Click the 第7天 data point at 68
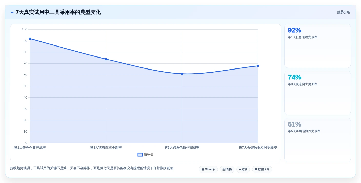The width and height of the screenshot is (361, 183). coord(258,66)
